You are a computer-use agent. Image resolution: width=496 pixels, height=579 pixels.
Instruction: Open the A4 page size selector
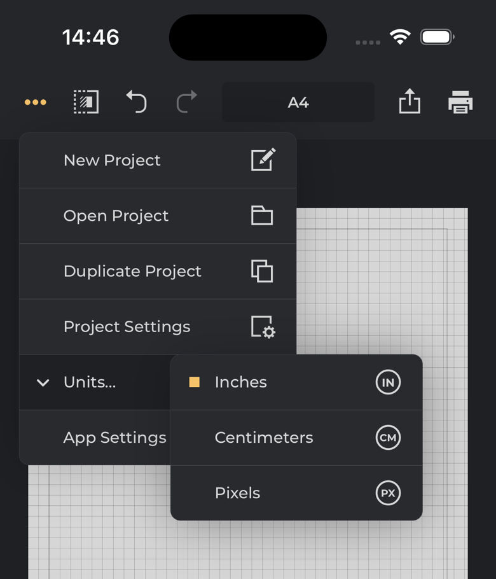(x=298, y=102)
